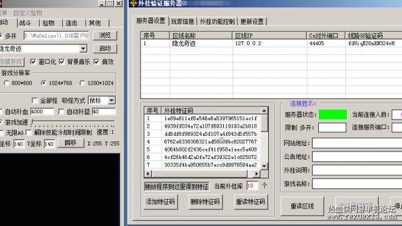Image resolution: width=402 pixels, height=226 pixels.
Task: Click the 当前外挂库 count field
Action: point(252,186)
